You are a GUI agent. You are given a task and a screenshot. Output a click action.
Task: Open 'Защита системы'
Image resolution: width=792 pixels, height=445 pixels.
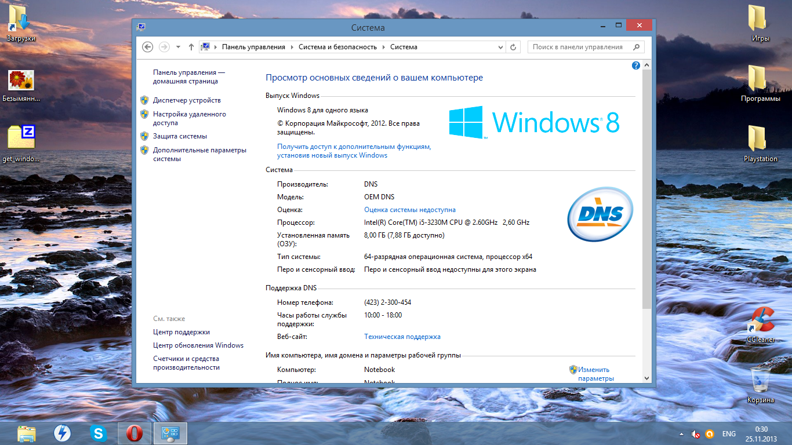pos(180,136)
